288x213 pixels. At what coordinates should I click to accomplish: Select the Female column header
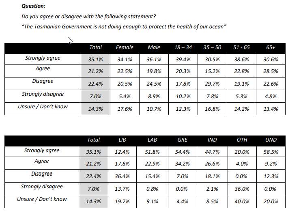click(x=125, y=47)
